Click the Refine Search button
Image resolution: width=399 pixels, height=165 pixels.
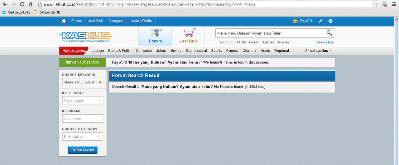coord(83,150)
